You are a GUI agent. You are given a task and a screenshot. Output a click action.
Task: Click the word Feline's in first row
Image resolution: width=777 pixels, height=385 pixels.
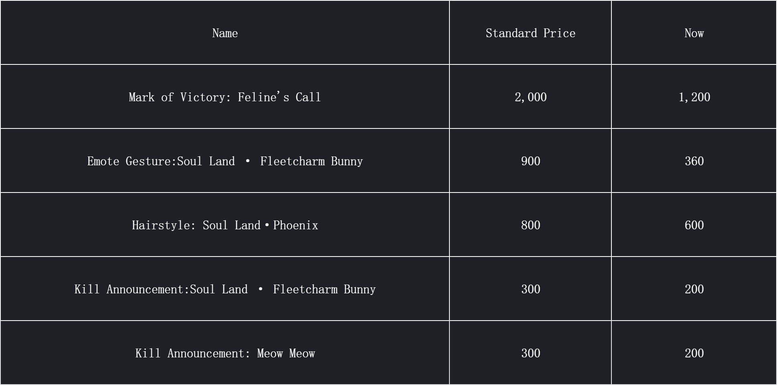(x=263, y=97)
